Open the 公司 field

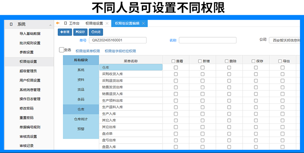[x=285, y=40]
